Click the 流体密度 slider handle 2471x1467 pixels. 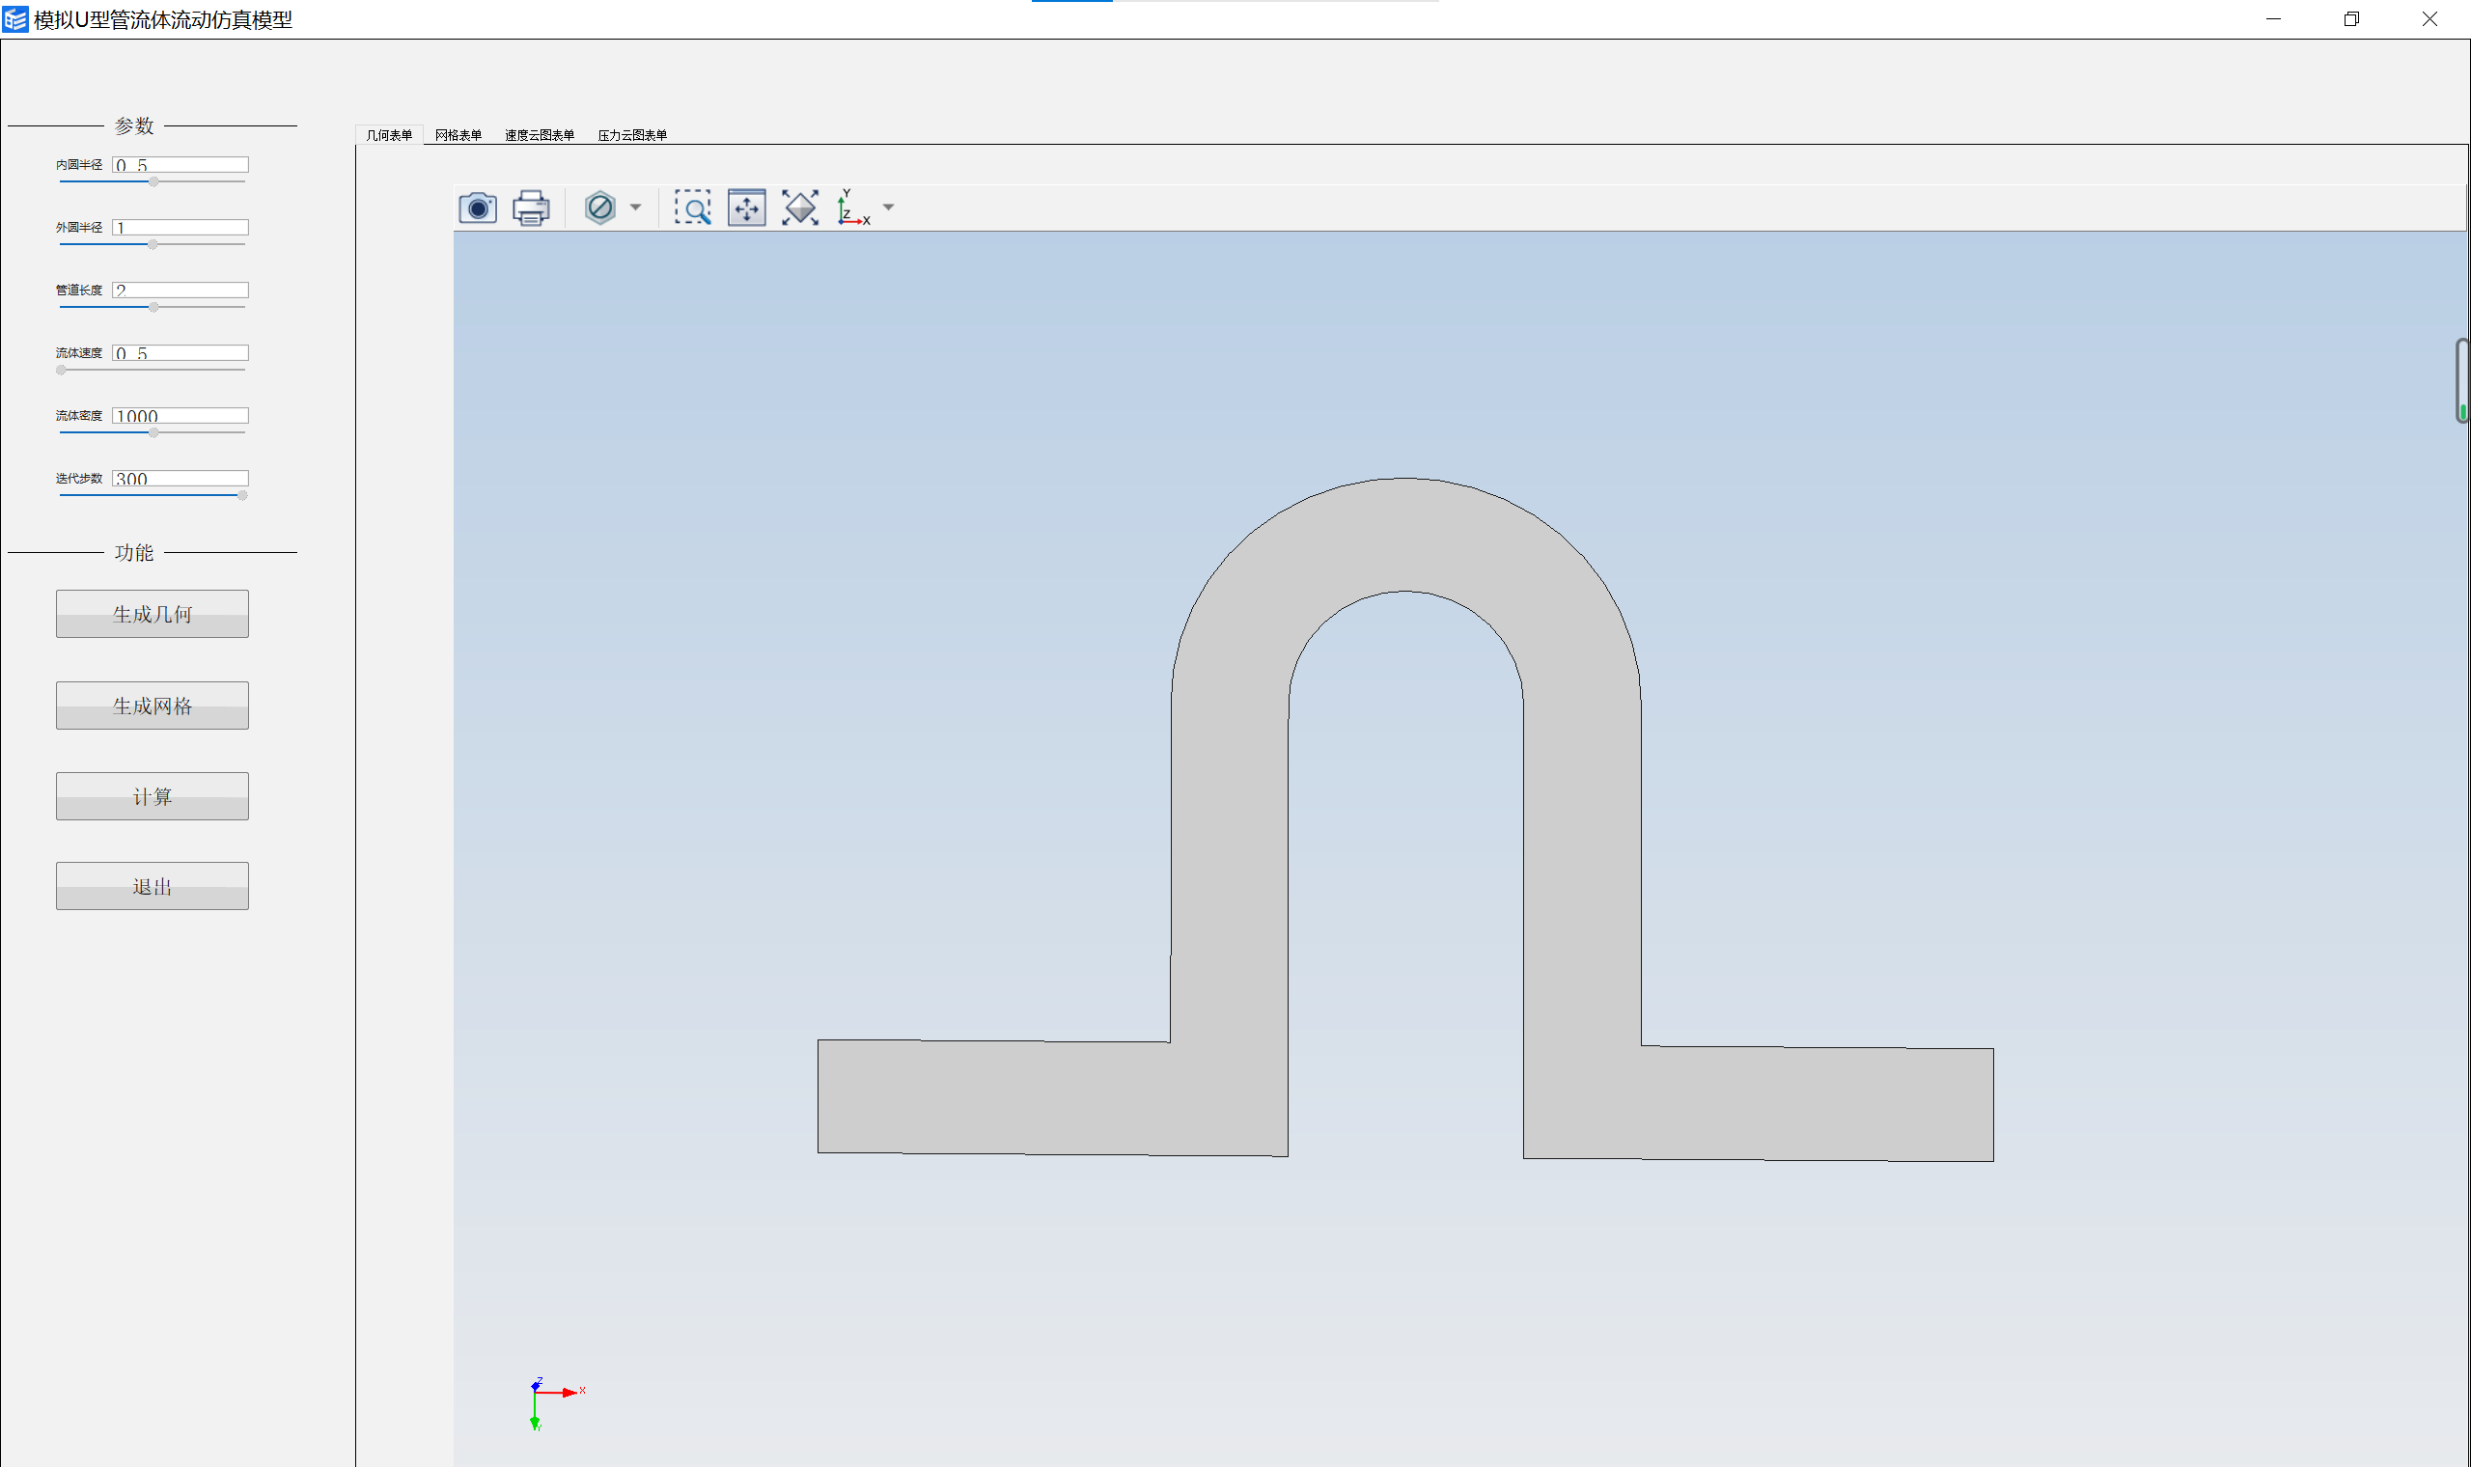(x=153, y=433)
